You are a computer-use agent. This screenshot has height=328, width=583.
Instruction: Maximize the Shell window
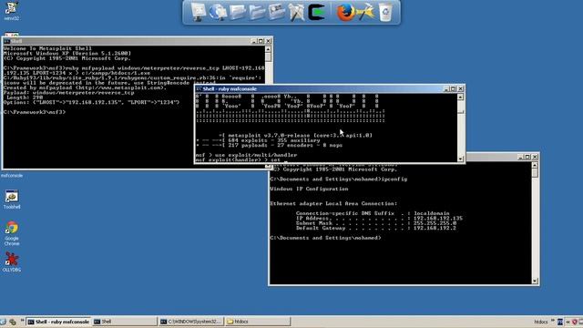(261, 41)
